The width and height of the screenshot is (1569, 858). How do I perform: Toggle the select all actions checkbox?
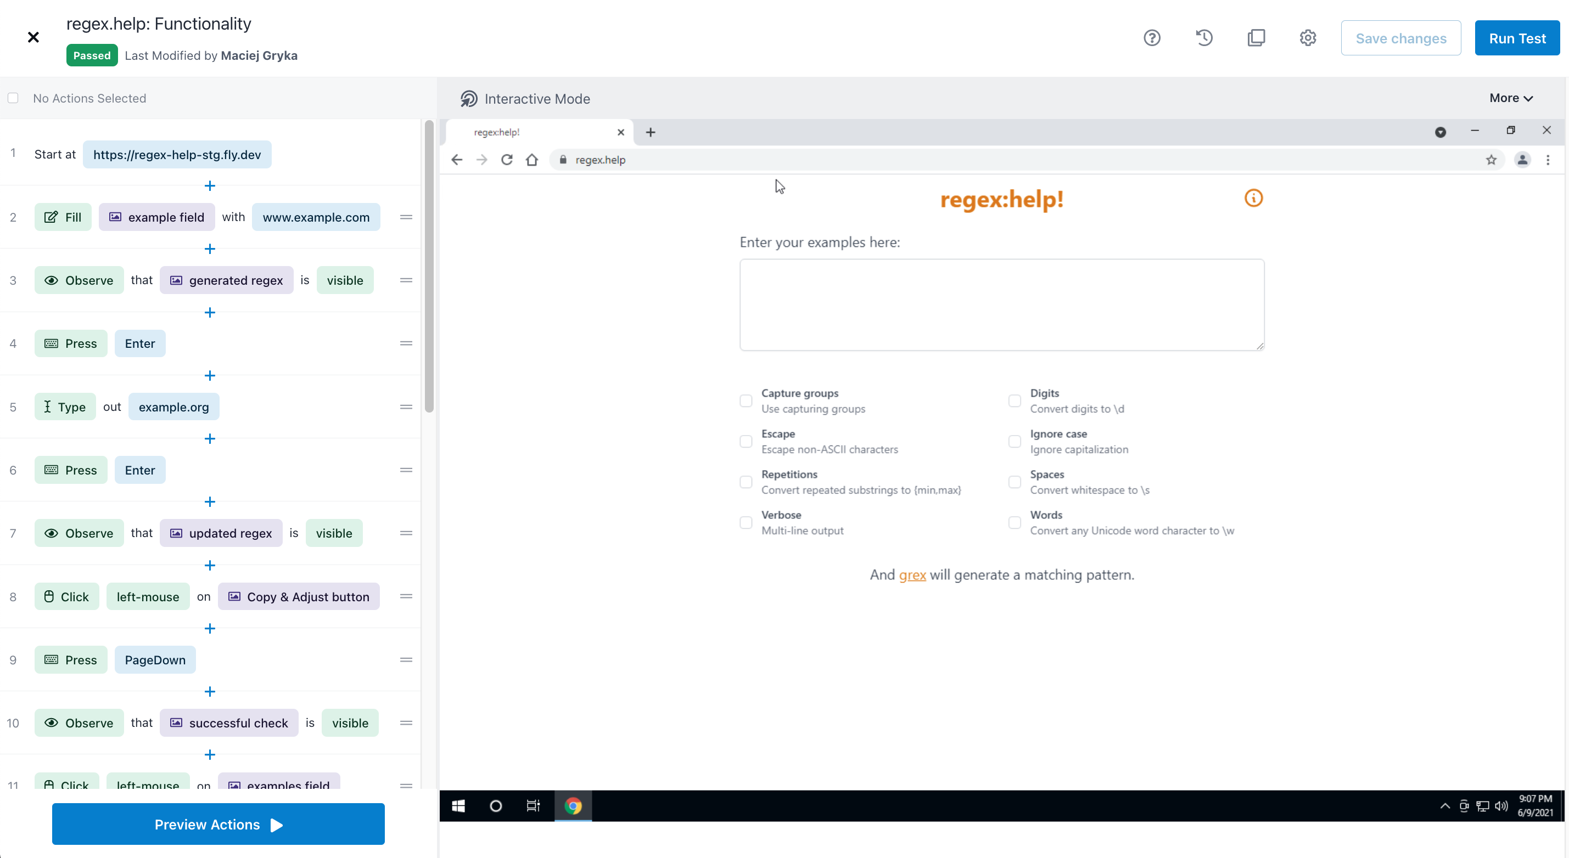pos(13,98)
